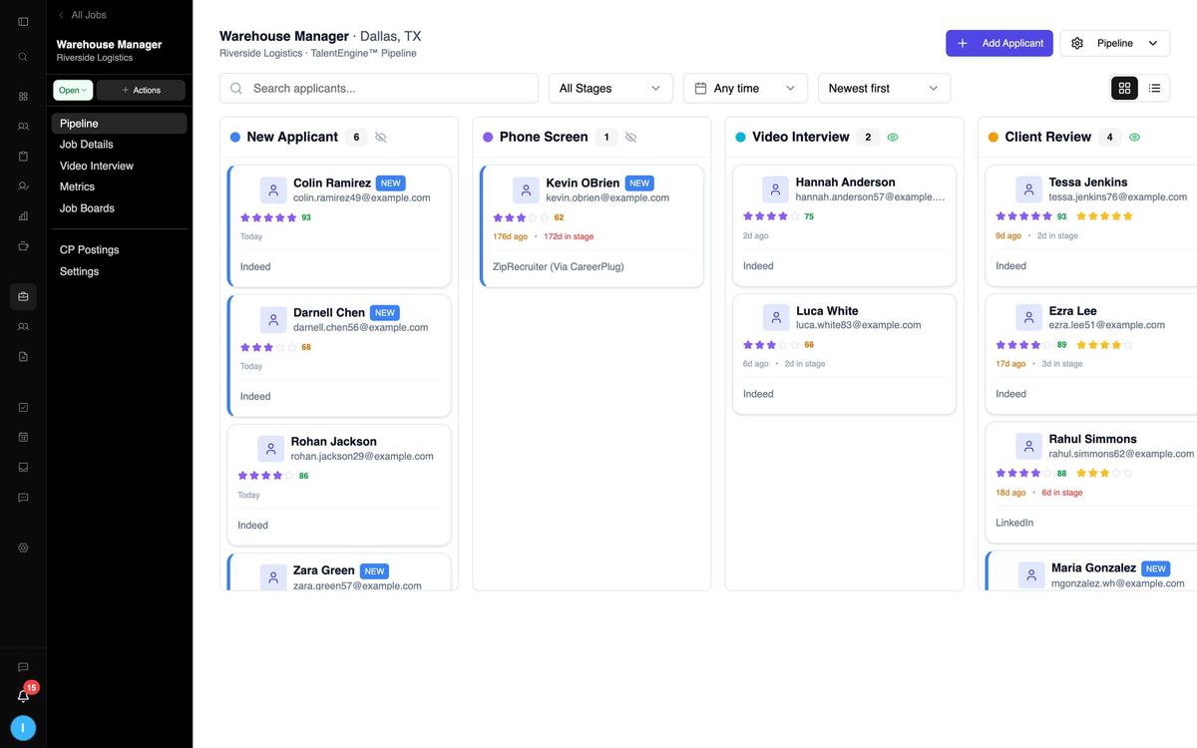Click Rahul Simmons's yellow star rating
Screen dimensions: 1197x748
pyautogui.click(x=1105, y=474)
